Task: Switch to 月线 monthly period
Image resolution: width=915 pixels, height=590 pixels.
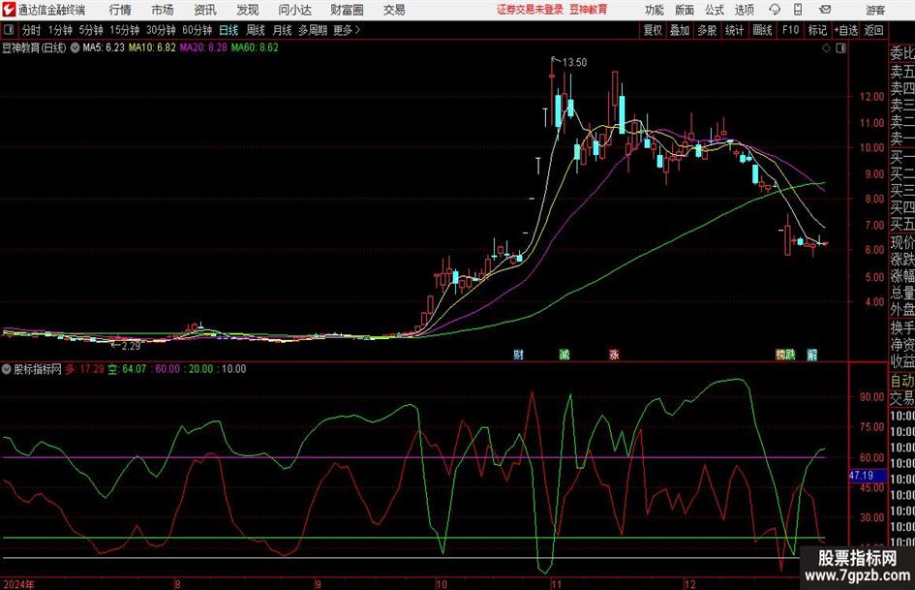Action: [283, 30]
